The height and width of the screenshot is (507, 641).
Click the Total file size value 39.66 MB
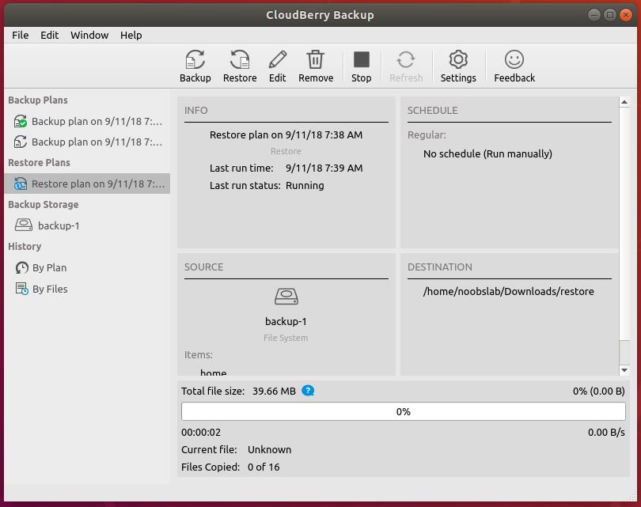coord(274,391)
